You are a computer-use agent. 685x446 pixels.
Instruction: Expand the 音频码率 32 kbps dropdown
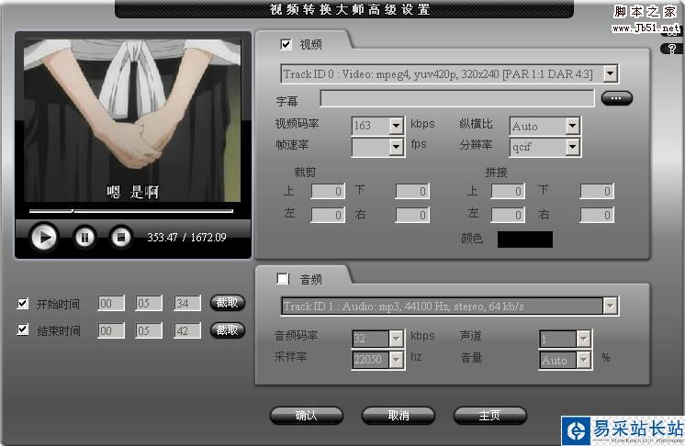pos(396,339)
